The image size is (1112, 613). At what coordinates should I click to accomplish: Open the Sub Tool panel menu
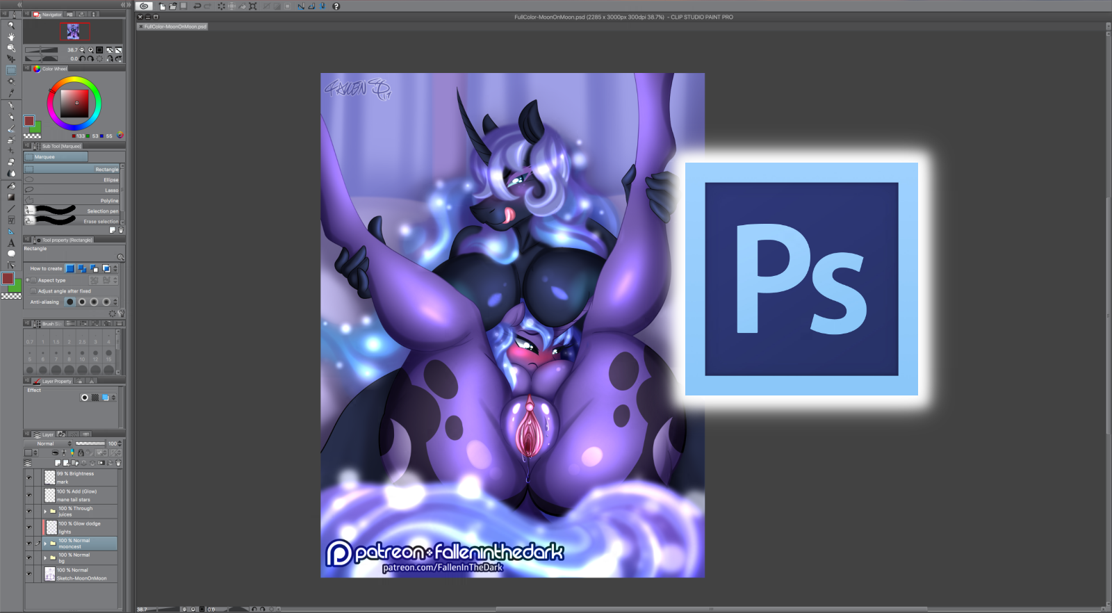pos(27,146)
